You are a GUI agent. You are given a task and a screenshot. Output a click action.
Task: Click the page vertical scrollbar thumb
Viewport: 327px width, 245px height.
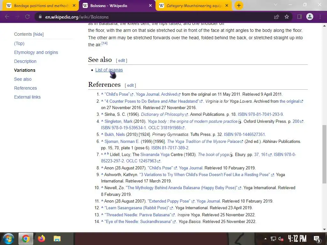click(324, 154)
